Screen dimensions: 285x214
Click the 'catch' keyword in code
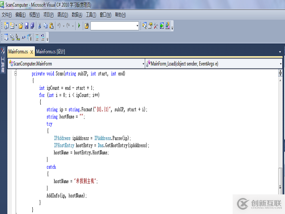[x=51, y=167]
